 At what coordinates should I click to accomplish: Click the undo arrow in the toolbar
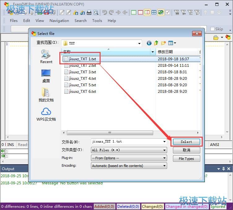click(x=105, y=13)
